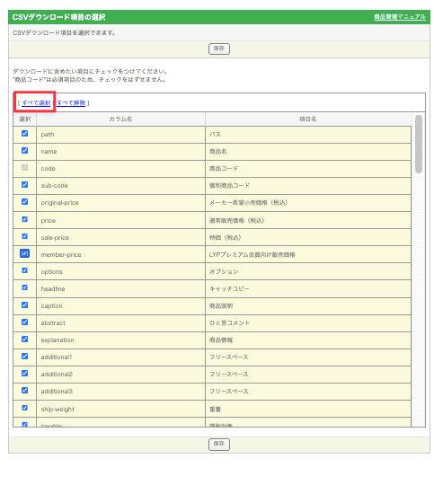Toggle the path column checkbox
The height and width of the screenshot is (494, 434).
tap(24, 134)
